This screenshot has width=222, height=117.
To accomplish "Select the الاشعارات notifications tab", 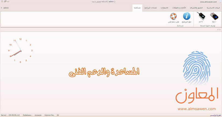I will 164,8.
